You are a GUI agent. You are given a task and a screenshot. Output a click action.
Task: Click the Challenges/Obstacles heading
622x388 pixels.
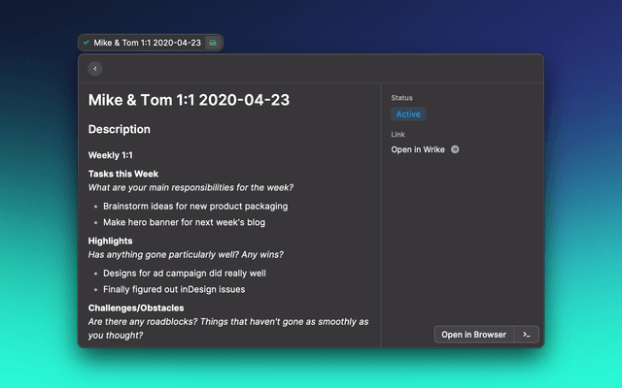pos(141,307)
